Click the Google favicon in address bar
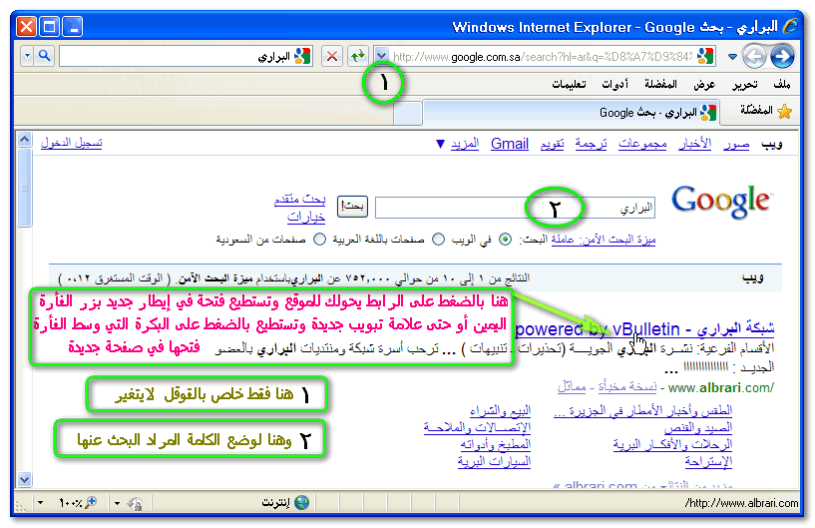The height and width of the screenshot is (528, 815). [x=705, y=56]
